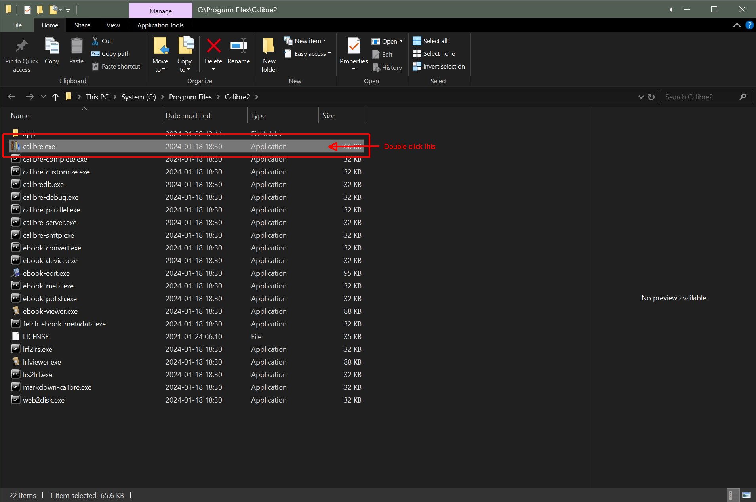Sort files by Size column
756x502 pixels.
(342, 115)
